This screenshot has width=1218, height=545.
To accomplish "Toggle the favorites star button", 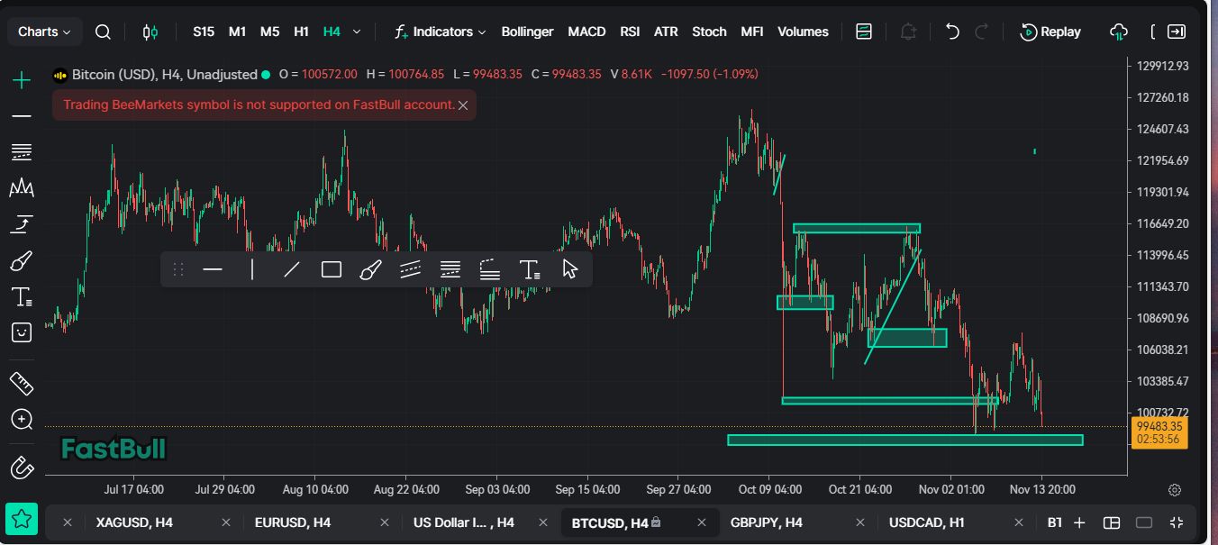I will (x=22, y=520).
